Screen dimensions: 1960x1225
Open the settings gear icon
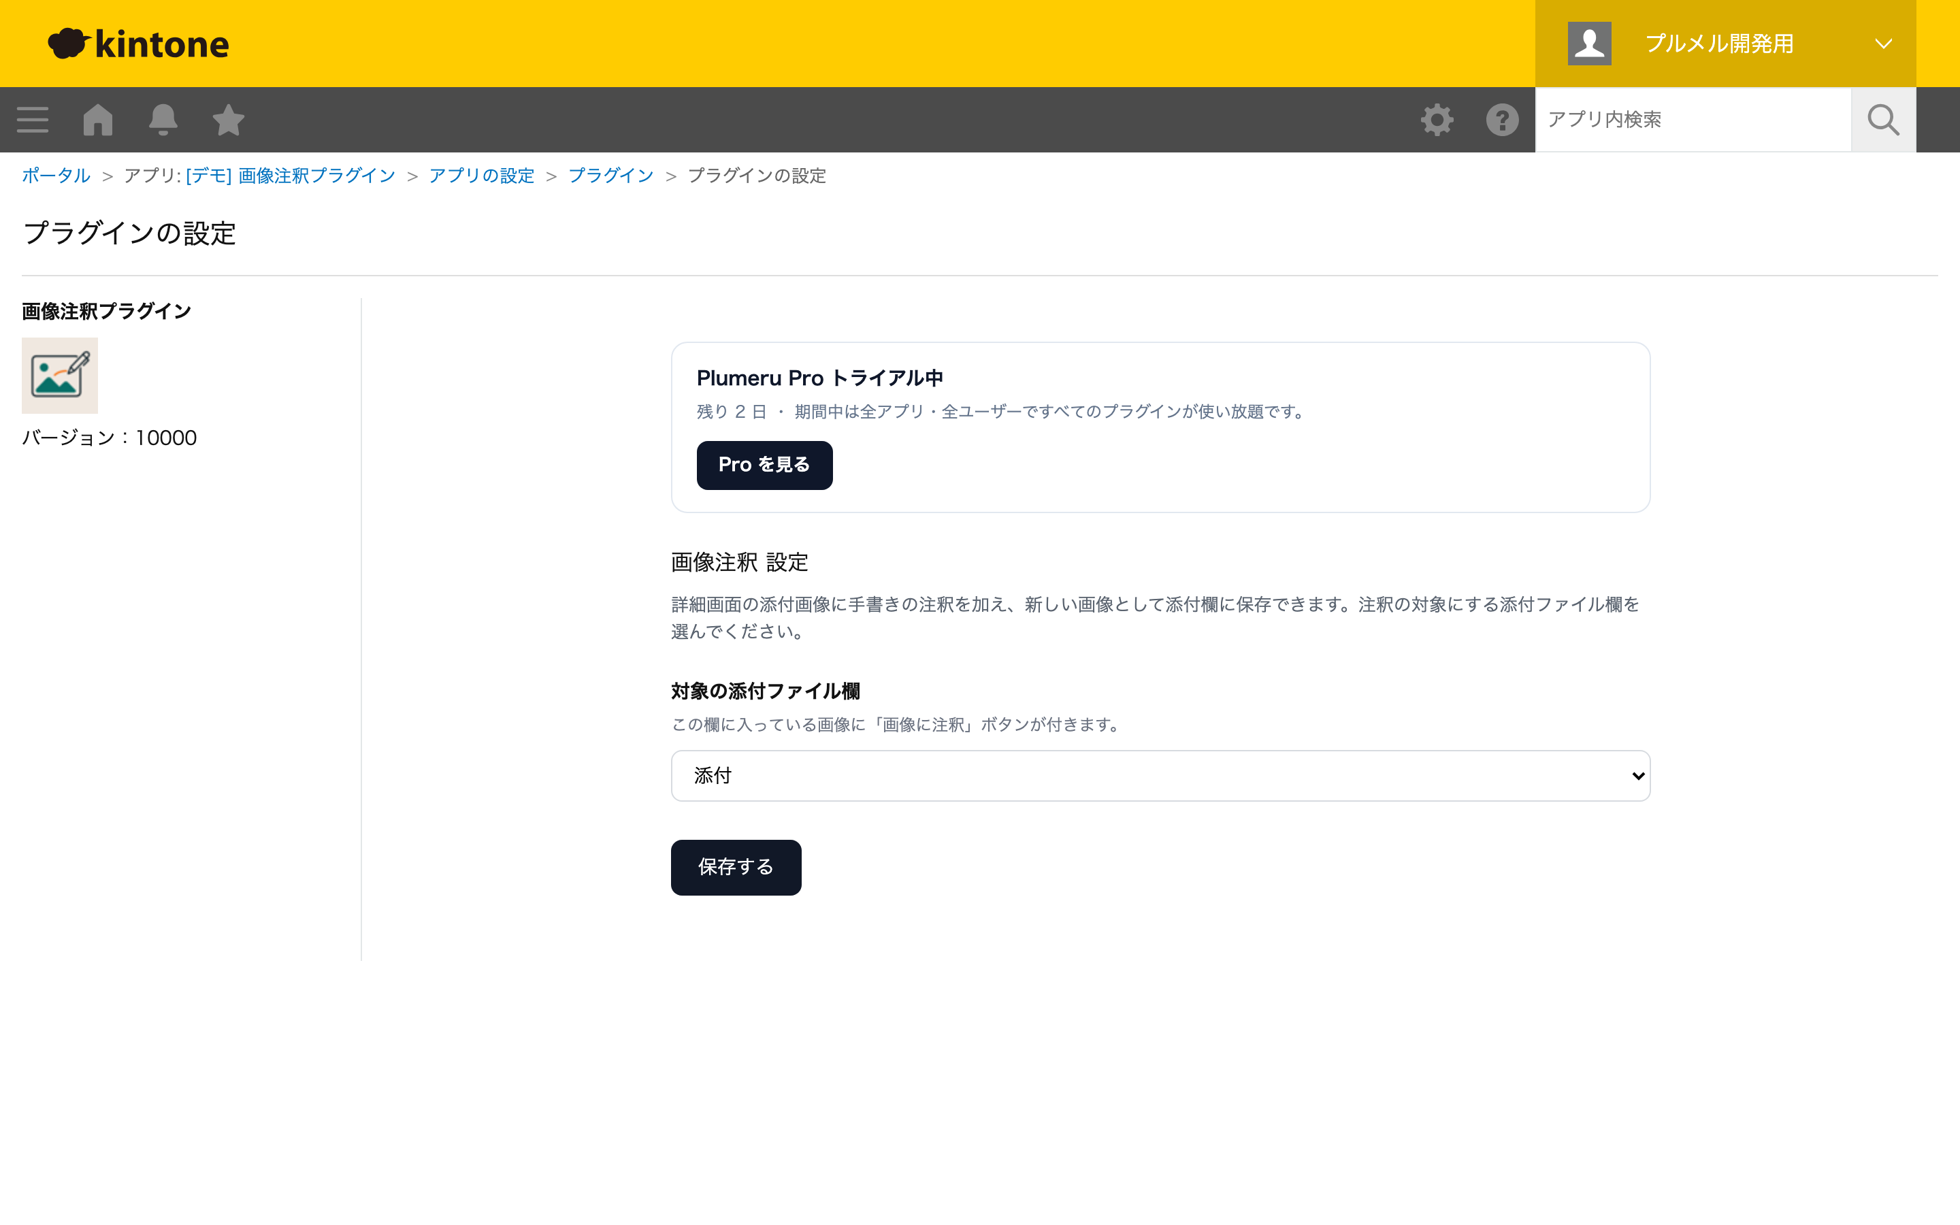[1437, 120]
